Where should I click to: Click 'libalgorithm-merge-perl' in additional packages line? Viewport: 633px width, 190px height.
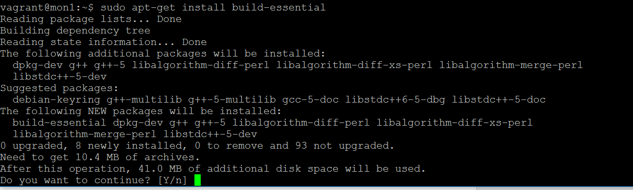[511, 65]
